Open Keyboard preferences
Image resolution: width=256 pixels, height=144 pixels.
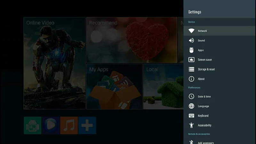pyautogui.click(x=220, y=116)
